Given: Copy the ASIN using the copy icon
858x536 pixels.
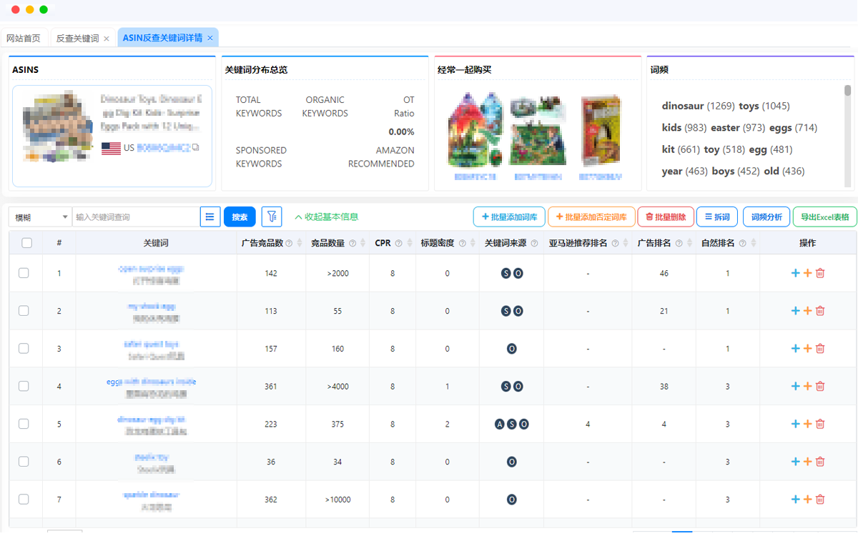Looking at the screenshot, I should pos(196,148).
